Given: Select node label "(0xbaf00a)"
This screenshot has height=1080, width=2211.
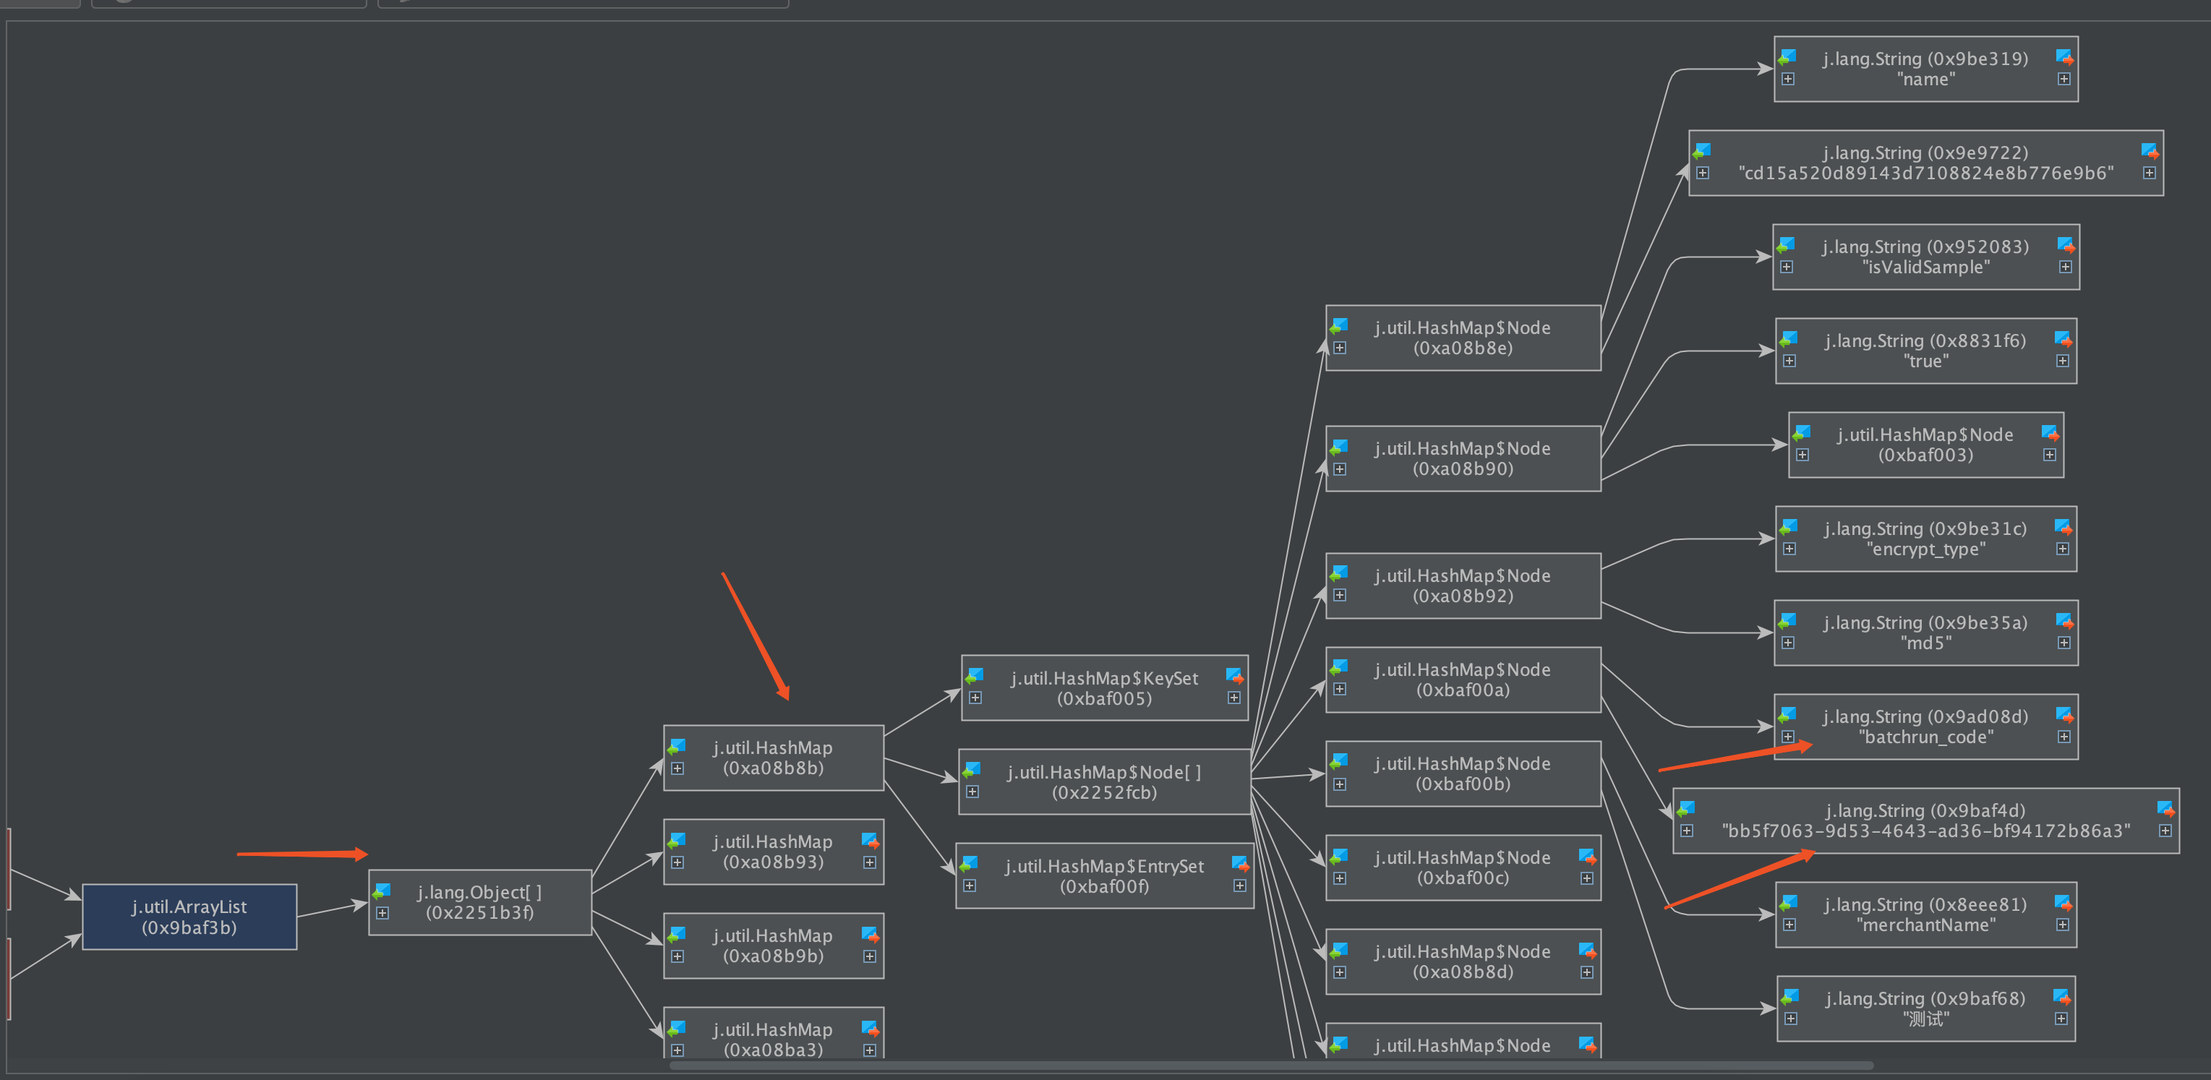Looking at the screenshot, I should (1463, 690).
